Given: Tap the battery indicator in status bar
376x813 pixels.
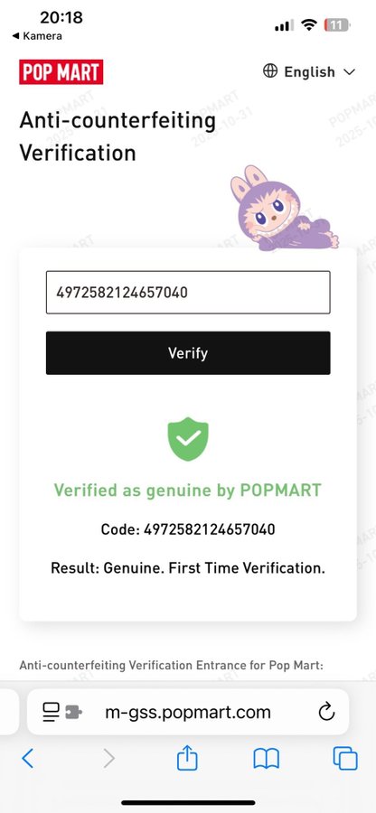Looking at the screenshot, I should [x=336, y=24].
